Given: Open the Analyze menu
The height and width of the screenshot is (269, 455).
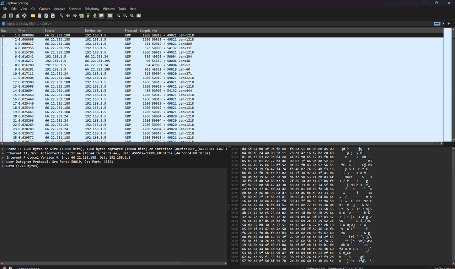Looking at the screenshot, I should [x=59, y=9].
